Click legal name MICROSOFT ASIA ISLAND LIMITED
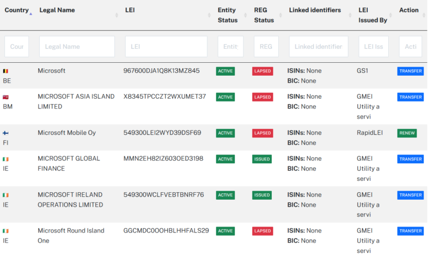Viewport: 429px width, 255px height. (76, 101)
